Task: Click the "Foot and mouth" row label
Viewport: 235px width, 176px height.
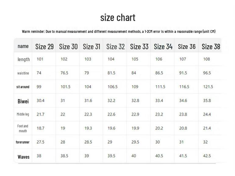Action: (x=23, y=128)
